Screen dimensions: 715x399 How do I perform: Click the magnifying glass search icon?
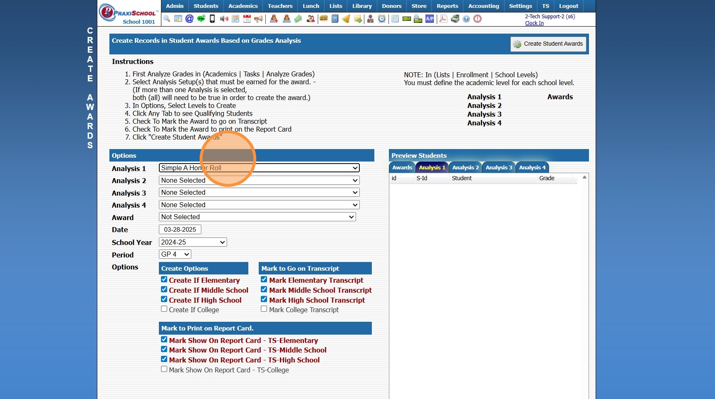(x=167, y=19)
